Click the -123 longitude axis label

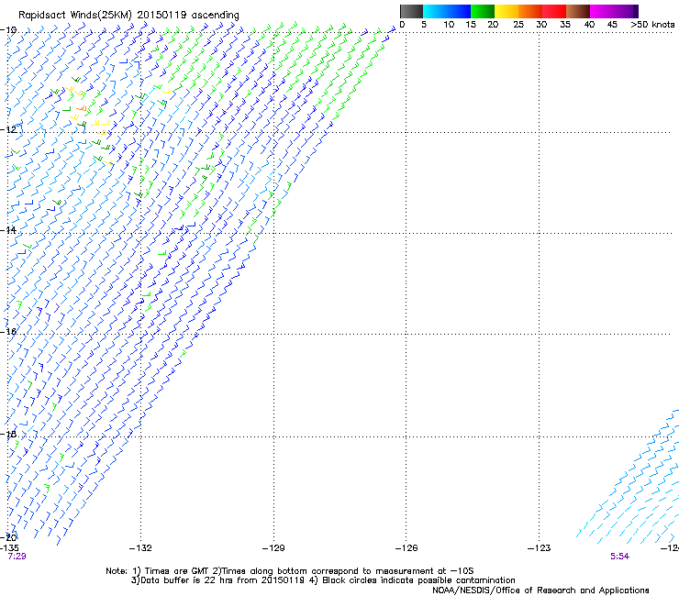pos(540,548)
